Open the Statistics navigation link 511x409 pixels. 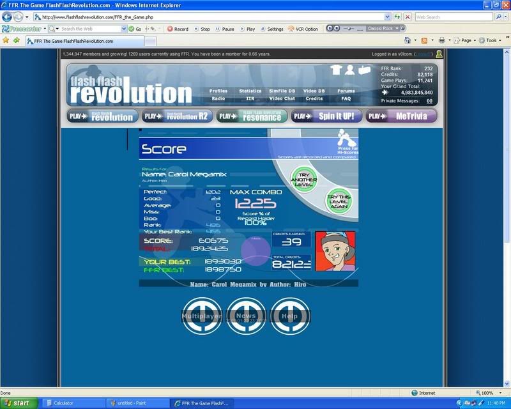tap(250, 91)
